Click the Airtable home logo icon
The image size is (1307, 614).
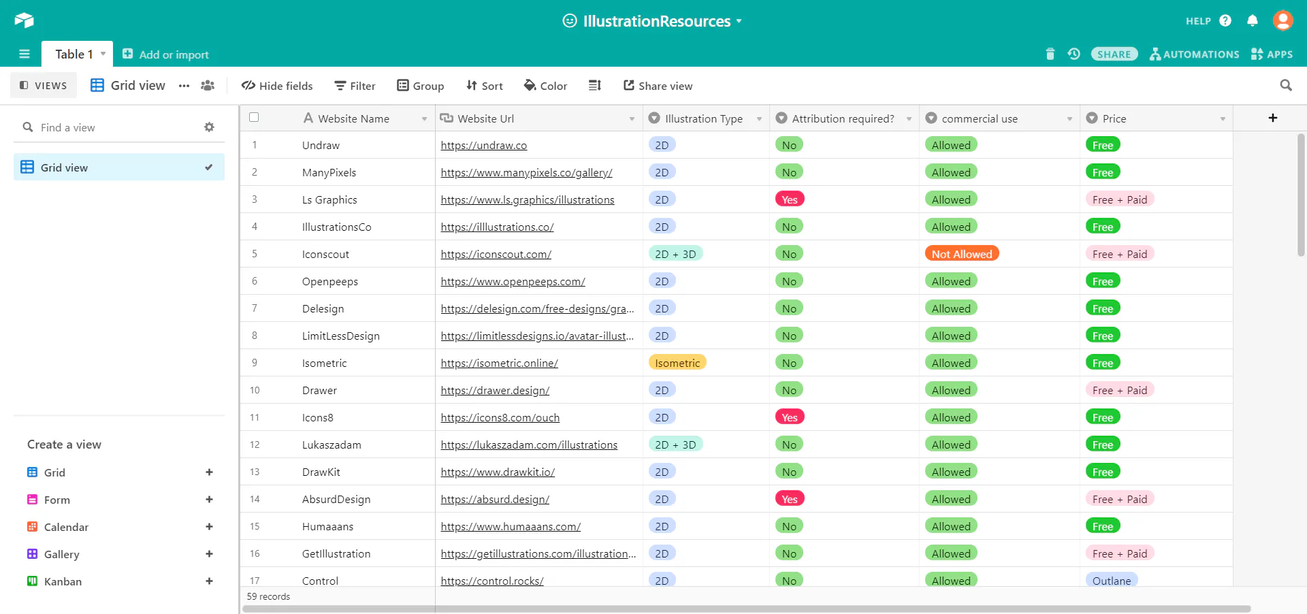(24, 20)
